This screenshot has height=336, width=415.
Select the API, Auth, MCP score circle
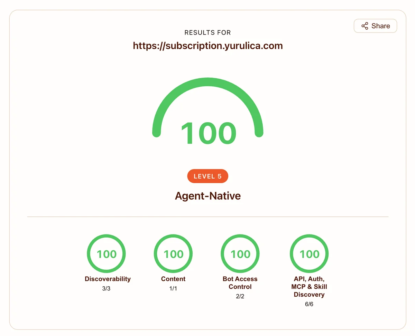pos(309,254)
